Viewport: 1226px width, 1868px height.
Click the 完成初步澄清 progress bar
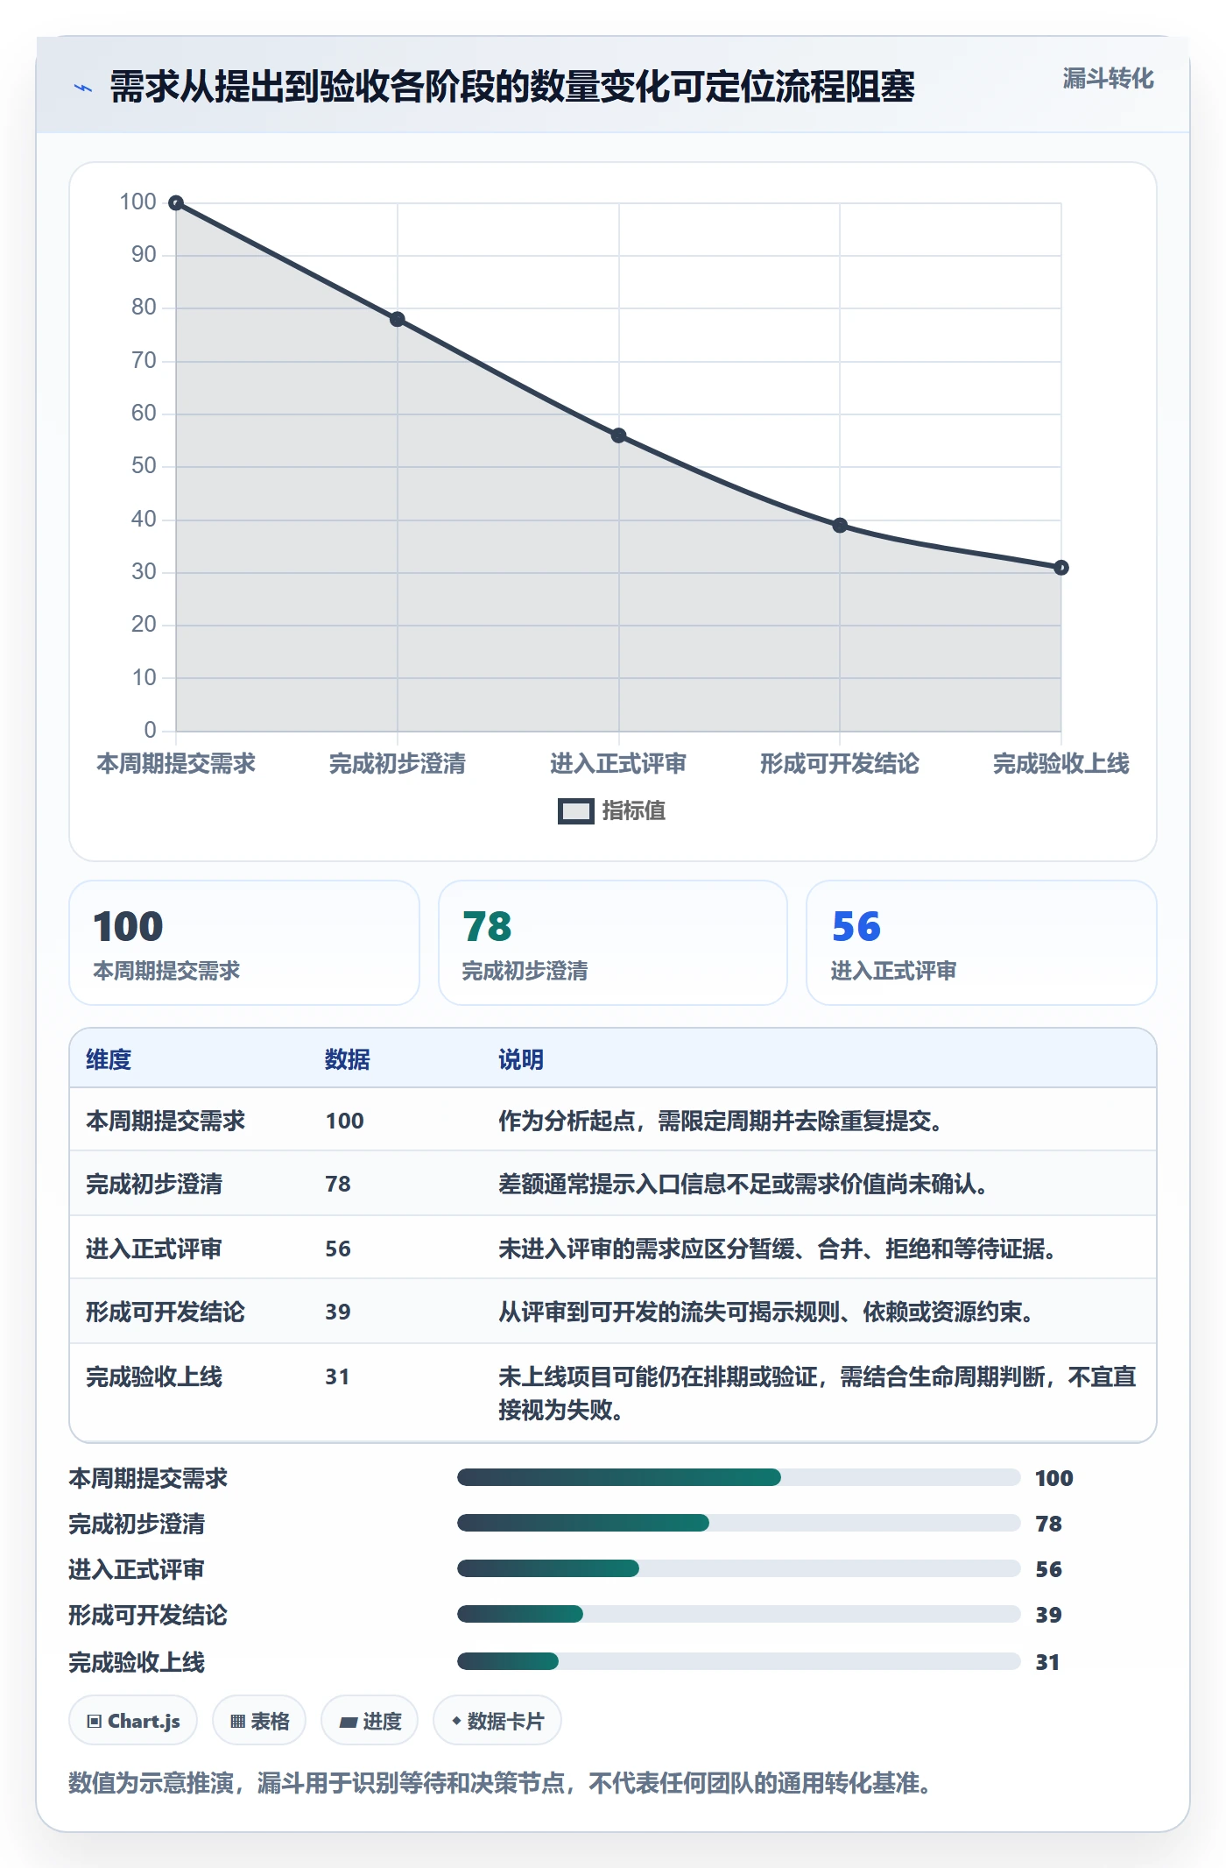point(739,1523)
